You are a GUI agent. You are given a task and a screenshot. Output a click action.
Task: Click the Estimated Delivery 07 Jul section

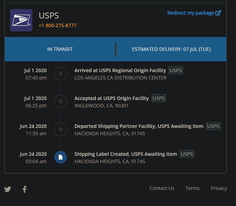click(171, 49)
